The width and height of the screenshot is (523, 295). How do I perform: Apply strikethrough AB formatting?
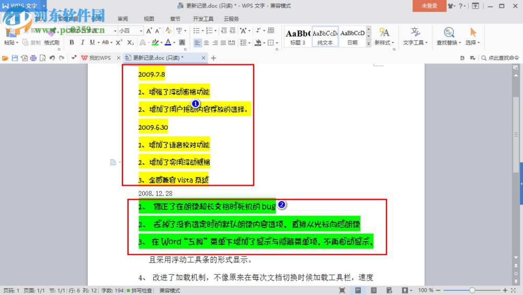pyautogui.click(x=106, y=42)
